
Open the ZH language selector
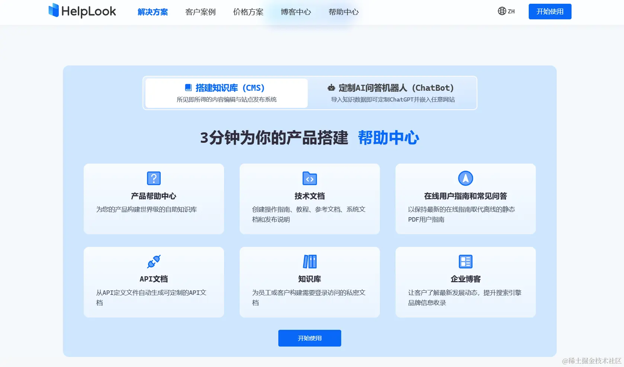pyautogui.click(x=506, y=11)
